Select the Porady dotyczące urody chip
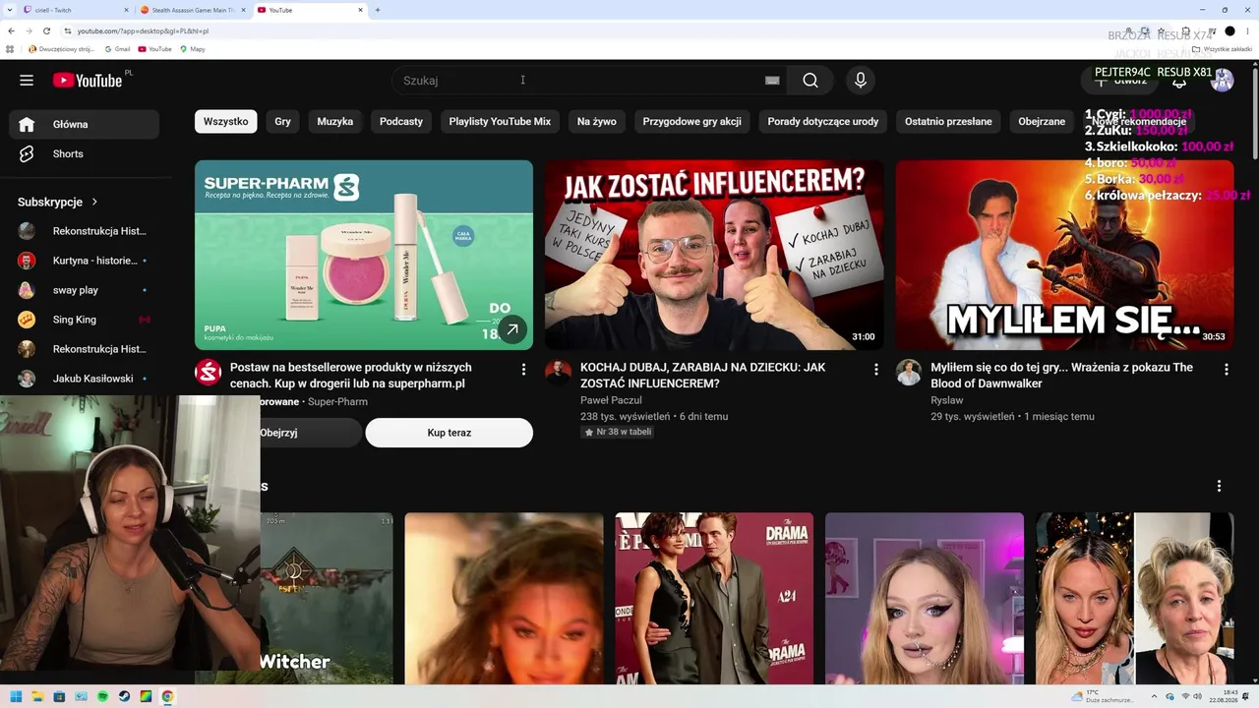The image size is (1259, 708). pyautogui.click(x=823, y=121)
